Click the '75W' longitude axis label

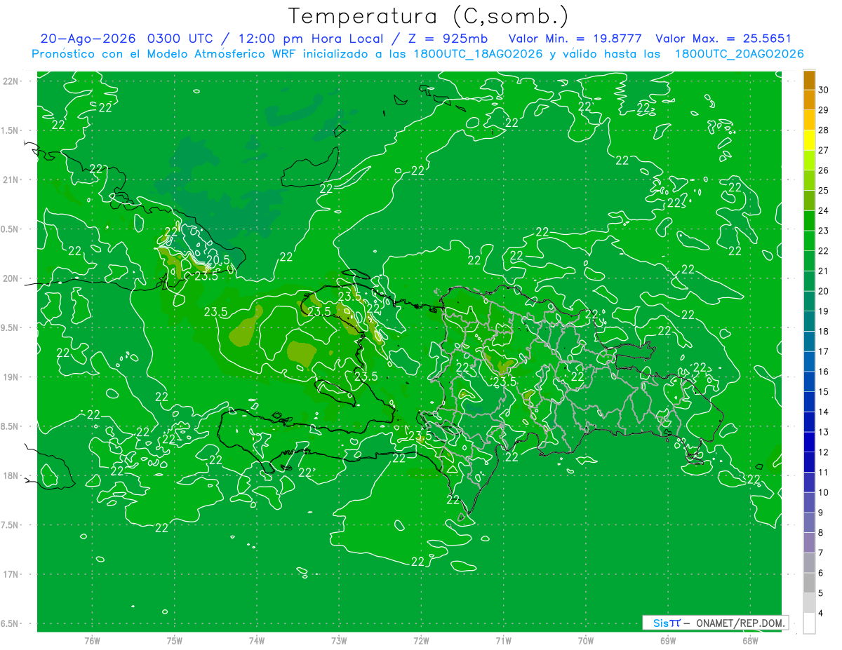point(175,641)
